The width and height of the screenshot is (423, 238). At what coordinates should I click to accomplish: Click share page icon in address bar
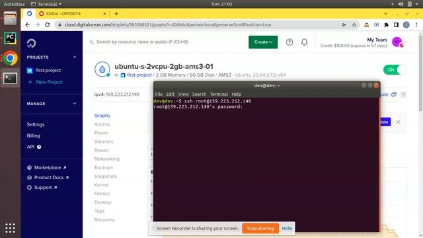(x=344, y=25)
